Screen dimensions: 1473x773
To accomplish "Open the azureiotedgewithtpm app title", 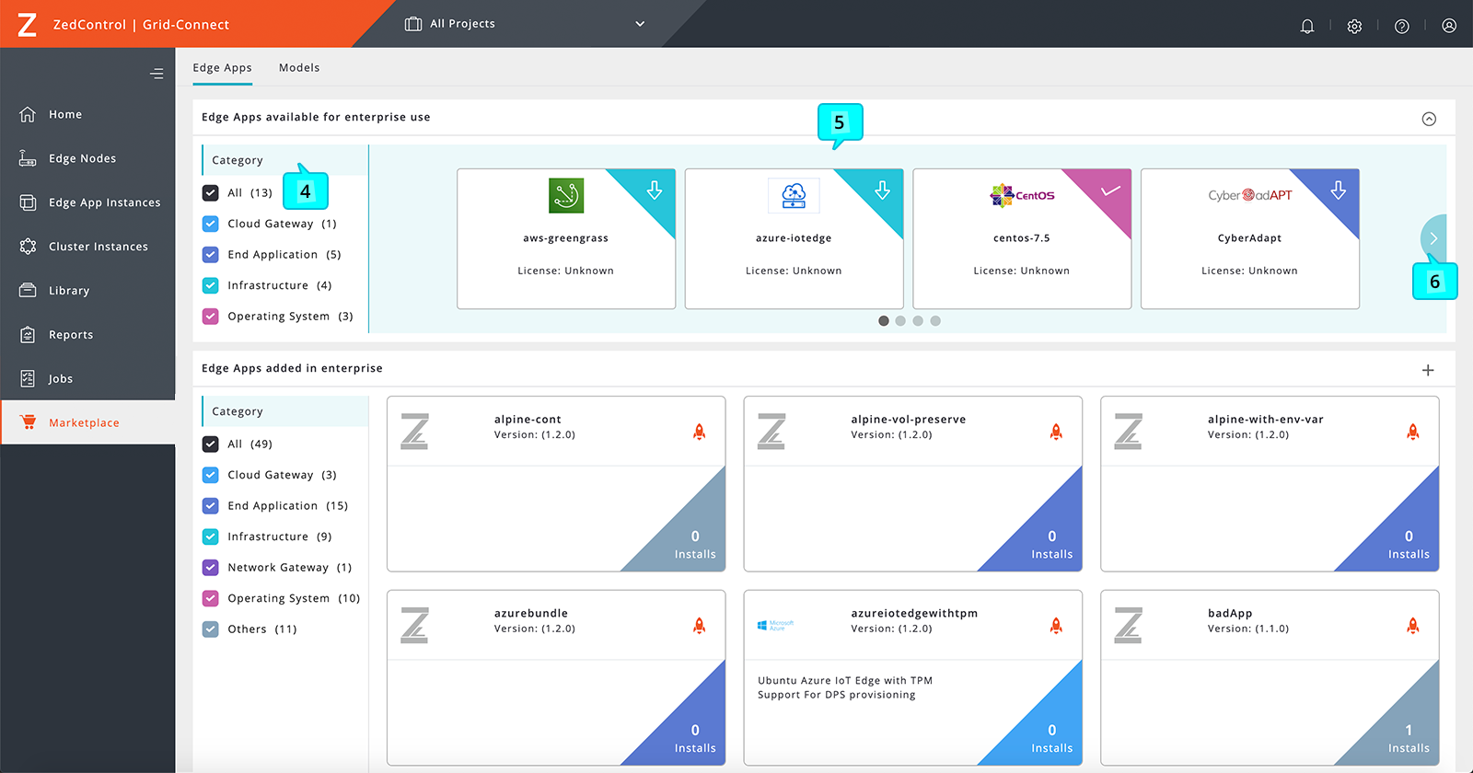I will (x=914, y=613).
